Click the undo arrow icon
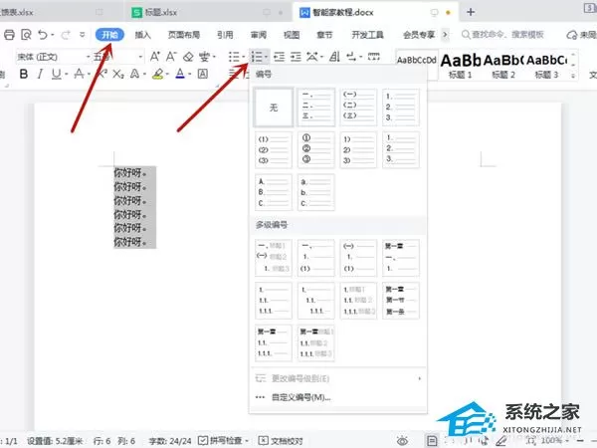The height and width of the screenshot is (448, 597). click(x=43, y=35)
